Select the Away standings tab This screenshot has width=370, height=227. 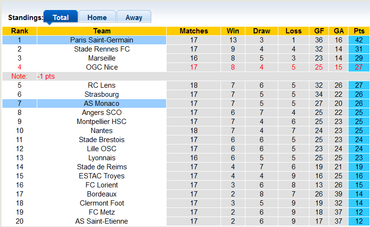pos(134,18)
